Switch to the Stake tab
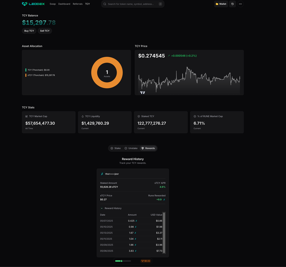 [x=116, y=148]
